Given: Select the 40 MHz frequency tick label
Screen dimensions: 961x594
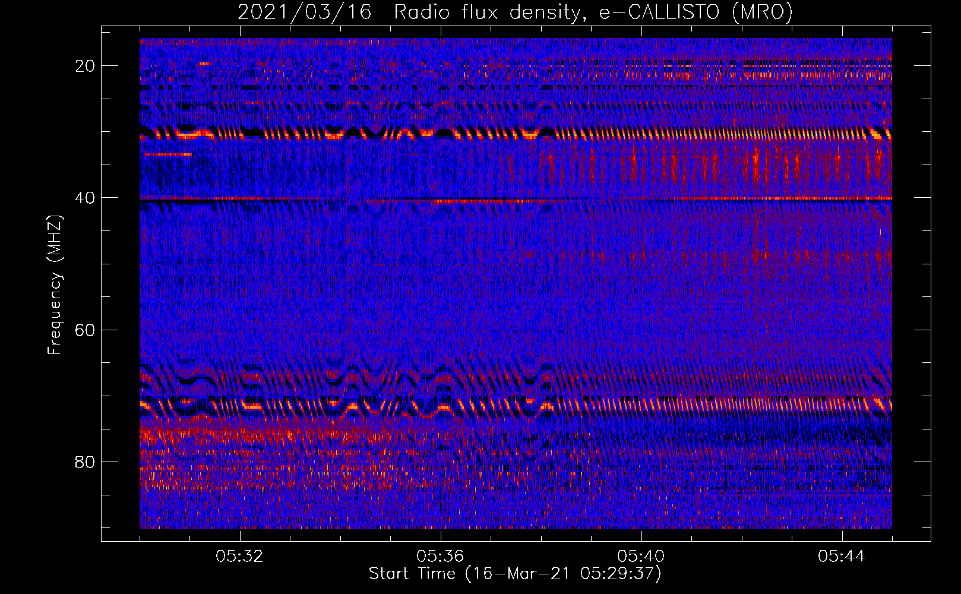Looking at the screenshot, I should tap(85, 198).
